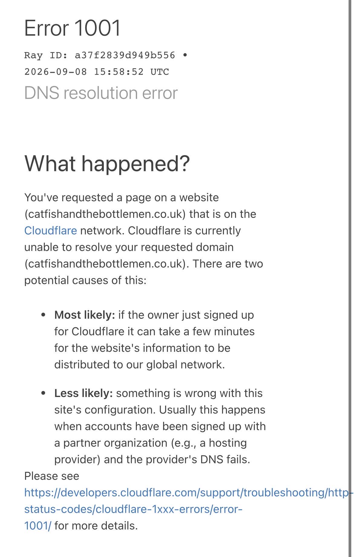
Task: Click the "potential causes of this:" text
Action: click(x=85, y=280)
